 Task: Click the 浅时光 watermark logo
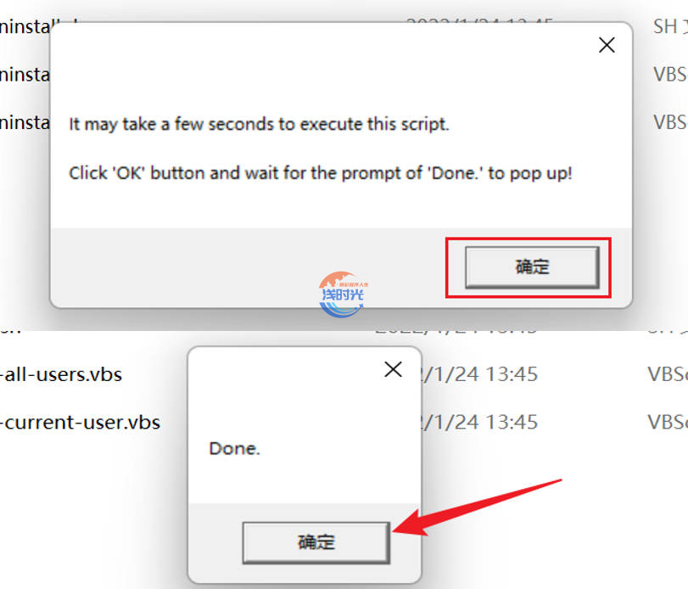click(343, 294)
